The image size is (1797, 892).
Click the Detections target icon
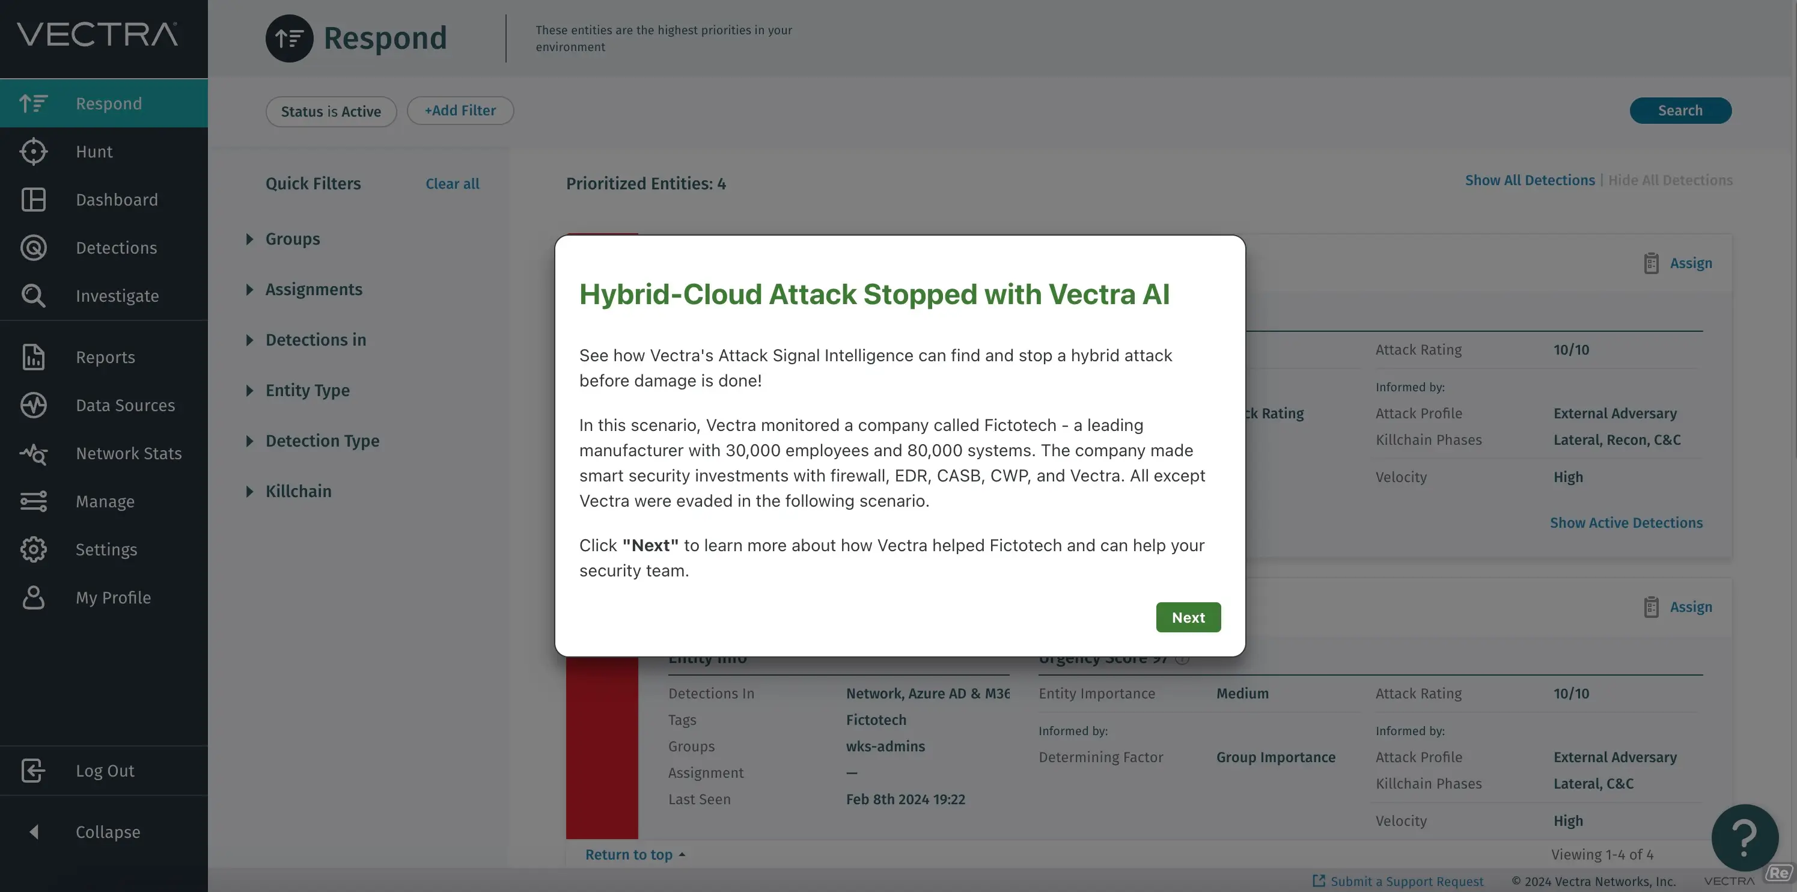[x=33, y=248]
